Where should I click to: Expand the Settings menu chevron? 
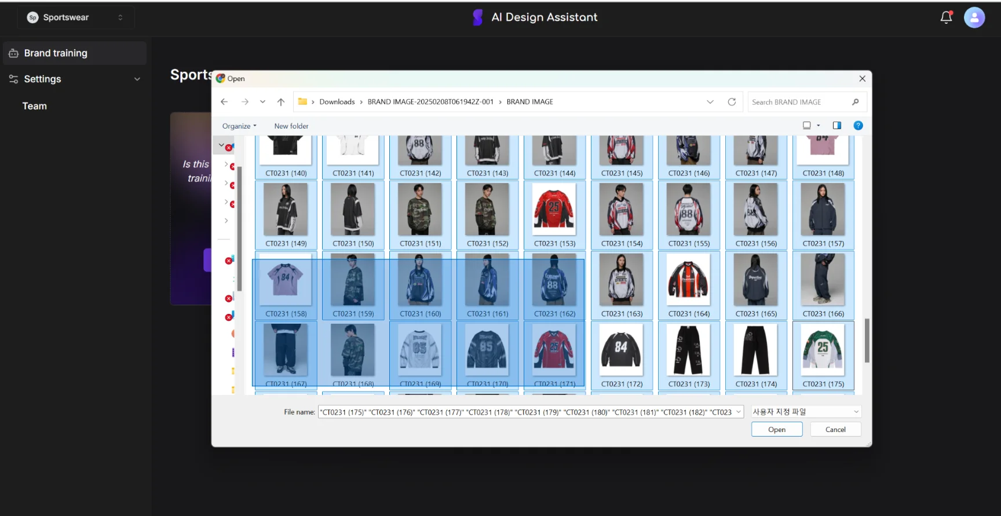point(137,79)
